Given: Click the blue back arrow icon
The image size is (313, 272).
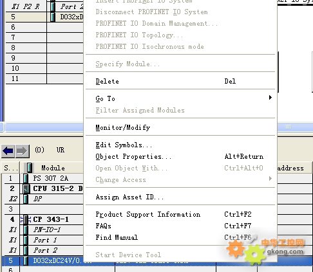Looking at the screenshot, I should pyautogui.click(x=8, y=151).
